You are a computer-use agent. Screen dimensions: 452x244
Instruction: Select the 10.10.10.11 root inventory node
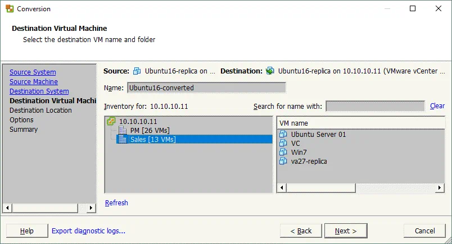(138, 121)
